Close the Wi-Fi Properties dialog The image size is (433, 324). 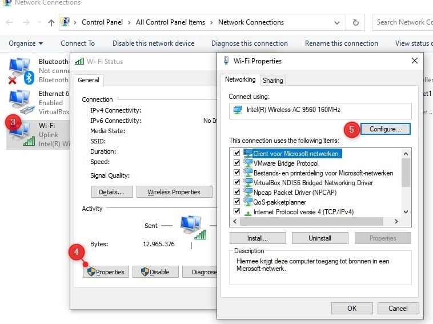(x=415, y=61)
